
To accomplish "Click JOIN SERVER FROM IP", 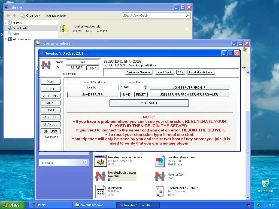I will click(x=189, y=87).
